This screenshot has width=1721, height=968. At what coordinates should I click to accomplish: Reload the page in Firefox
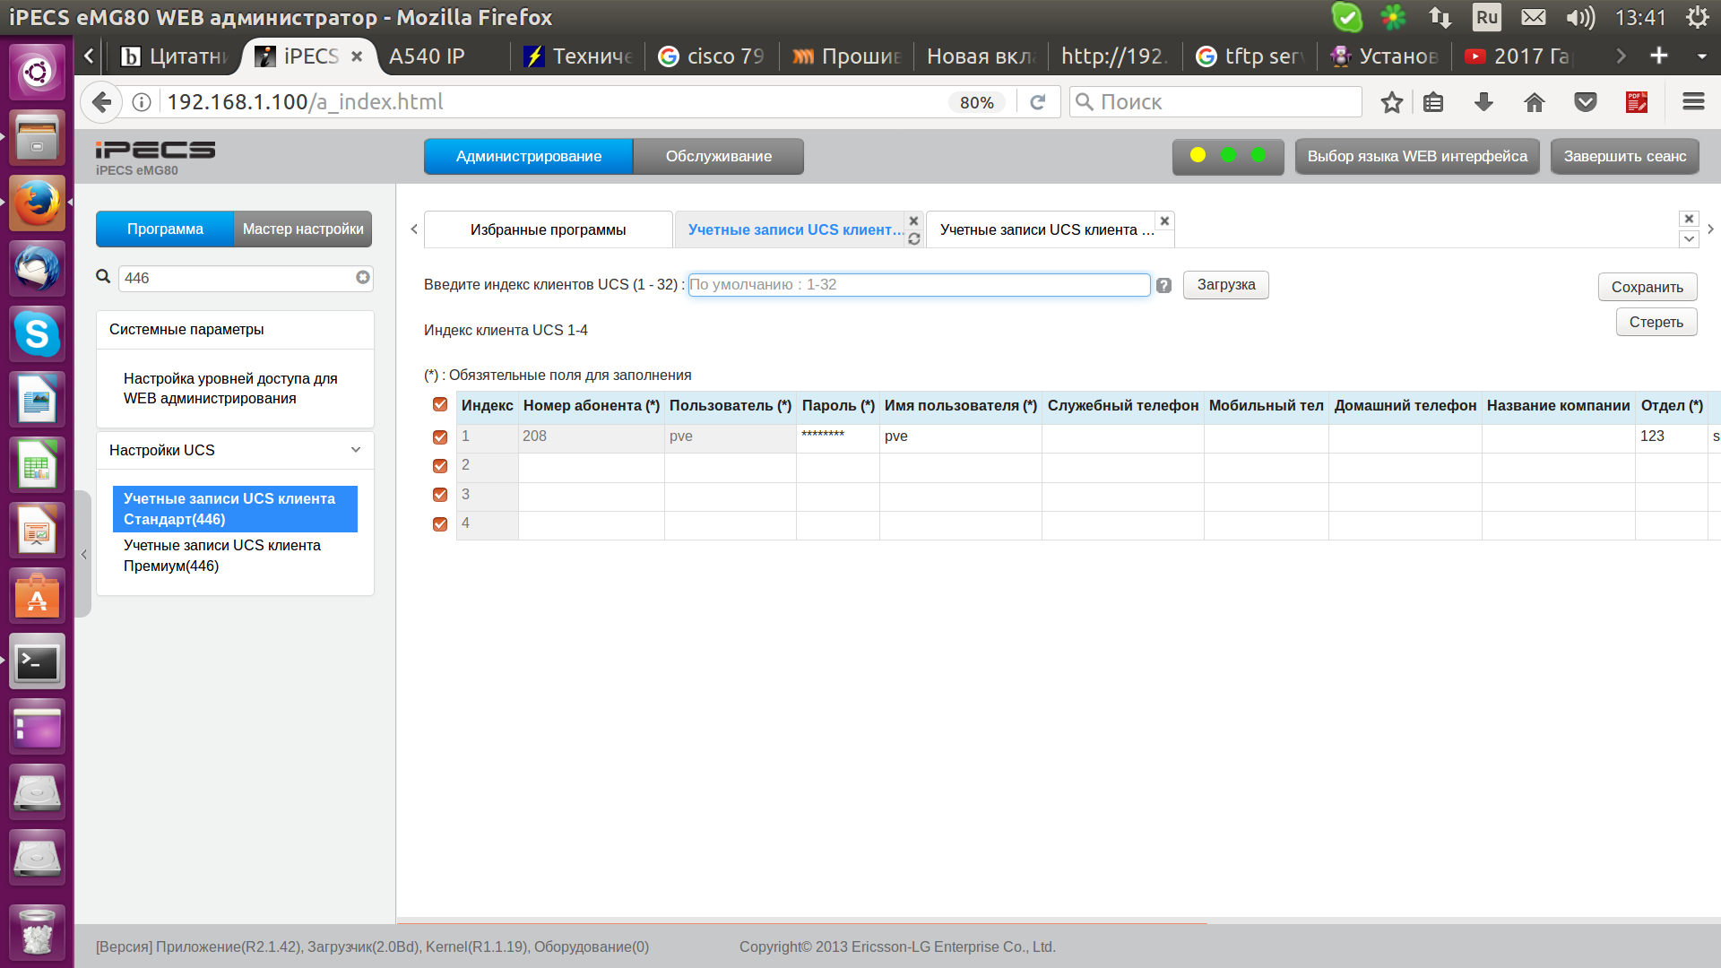point(1038,102)
